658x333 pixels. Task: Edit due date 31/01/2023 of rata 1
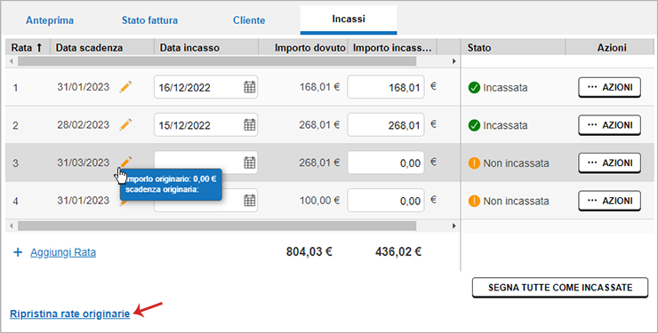tap(125, 87)
